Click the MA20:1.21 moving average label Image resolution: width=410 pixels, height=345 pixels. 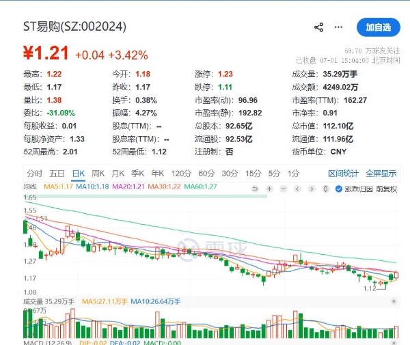click(x=128, y=187)
